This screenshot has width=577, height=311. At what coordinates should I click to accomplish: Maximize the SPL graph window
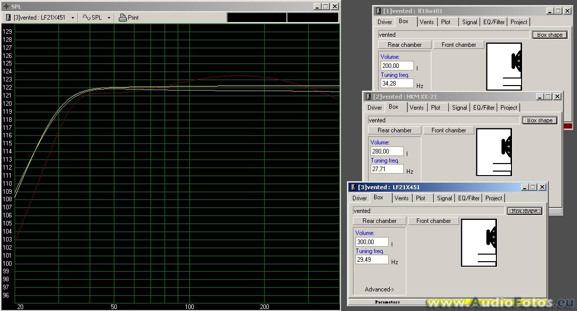[326, 6]
